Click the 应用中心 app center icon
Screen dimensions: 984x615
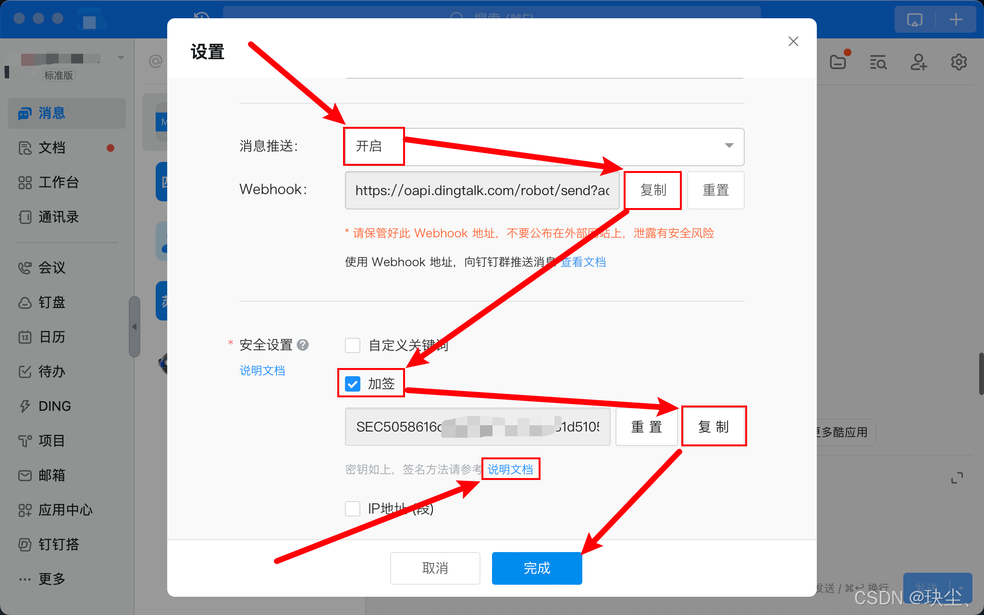(x=25, y=510)
